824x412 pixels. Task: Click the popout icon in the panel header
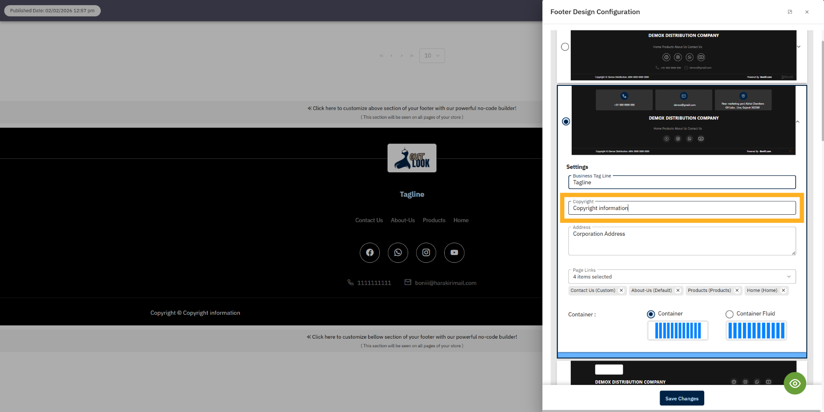pos(790,12)
